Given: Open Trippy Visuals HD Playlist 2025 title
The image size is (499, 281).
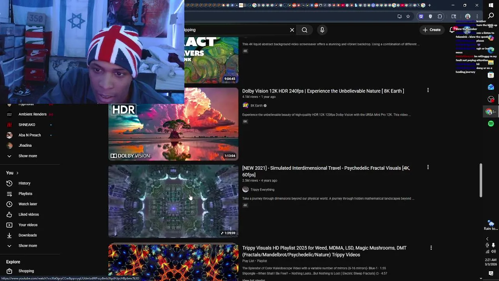Looking at the screenshot, I should (324, 251).
